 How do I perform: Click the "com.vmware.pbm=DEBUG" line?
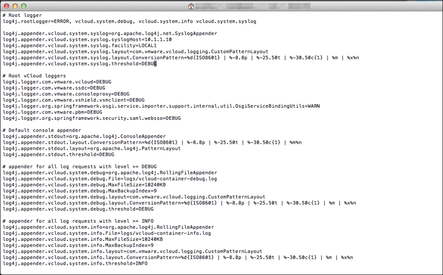pos(53,112)
